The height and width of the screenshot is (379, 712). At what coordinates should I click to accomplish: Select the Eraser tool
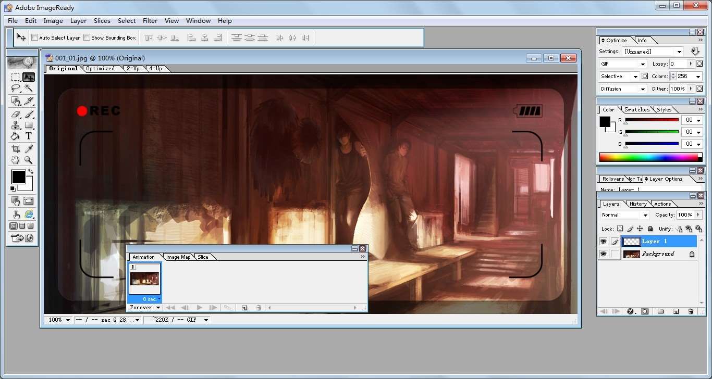(16, 114)
